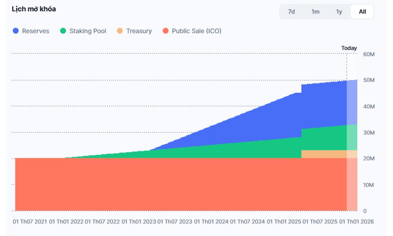
Task: Click the red Public Sale legend dot
Action: [165, 31]
